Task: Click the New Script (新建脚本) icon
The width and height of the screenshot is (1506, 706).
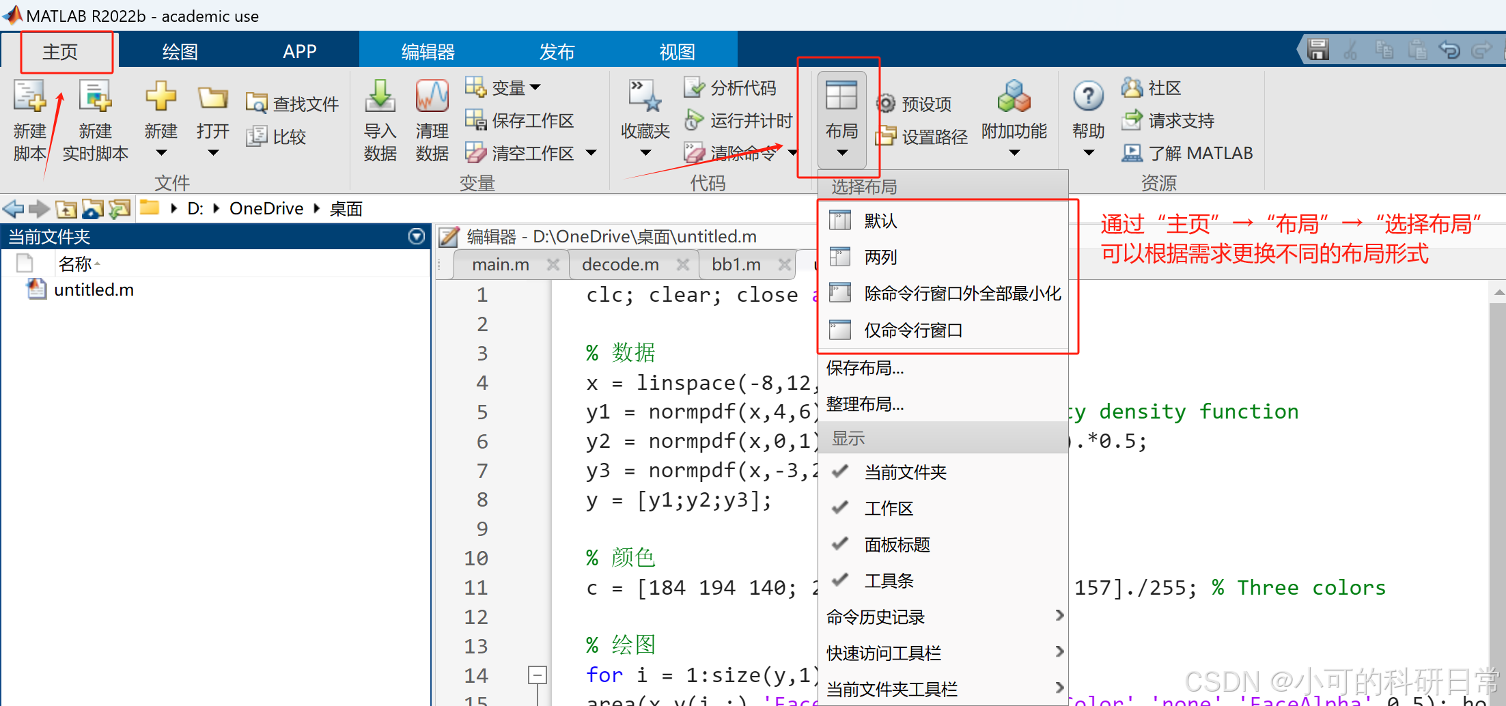Action: pos(29,96)
